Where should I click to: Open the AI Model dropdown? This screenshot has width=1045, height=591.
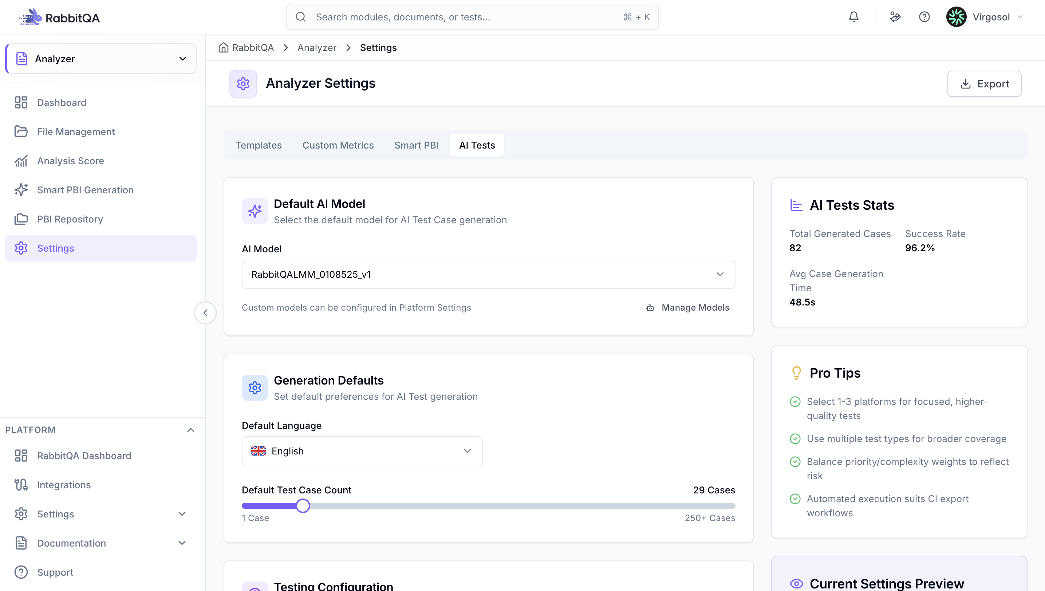click(x=488, y=275)
